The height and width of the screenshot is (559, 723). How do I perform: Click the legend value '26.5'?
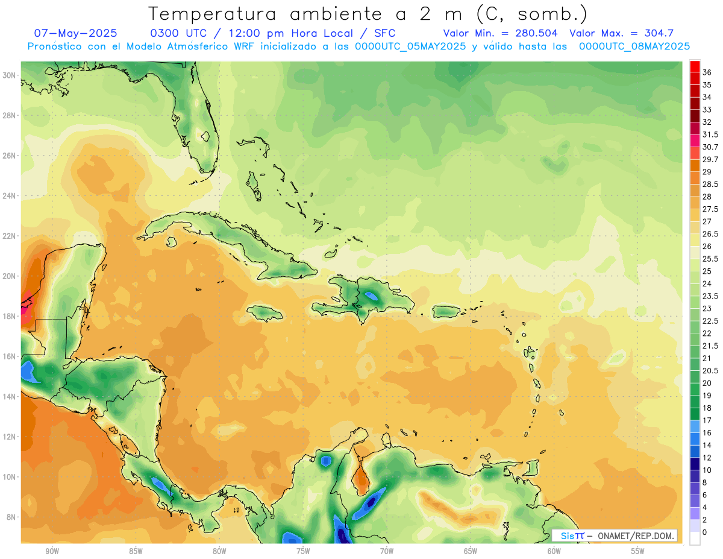pyautogui.click(x=710, y=234)
